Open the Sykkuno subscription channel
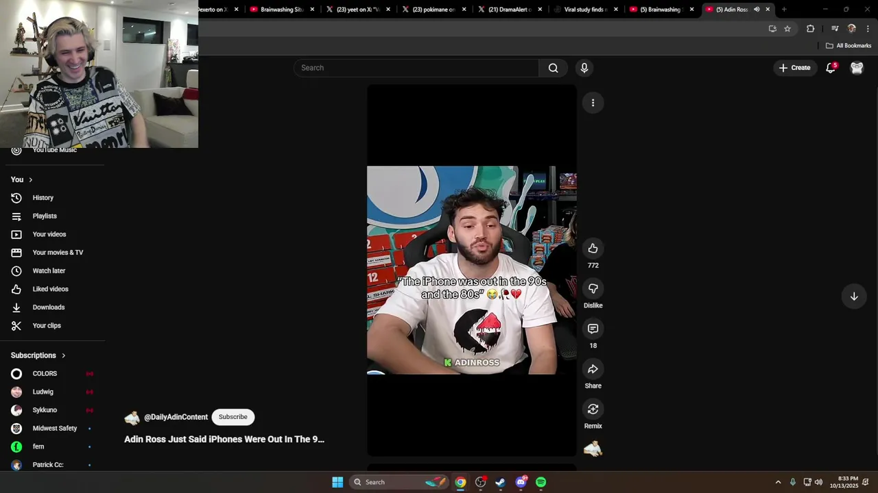The image size is (878, 493). [52, 410]
